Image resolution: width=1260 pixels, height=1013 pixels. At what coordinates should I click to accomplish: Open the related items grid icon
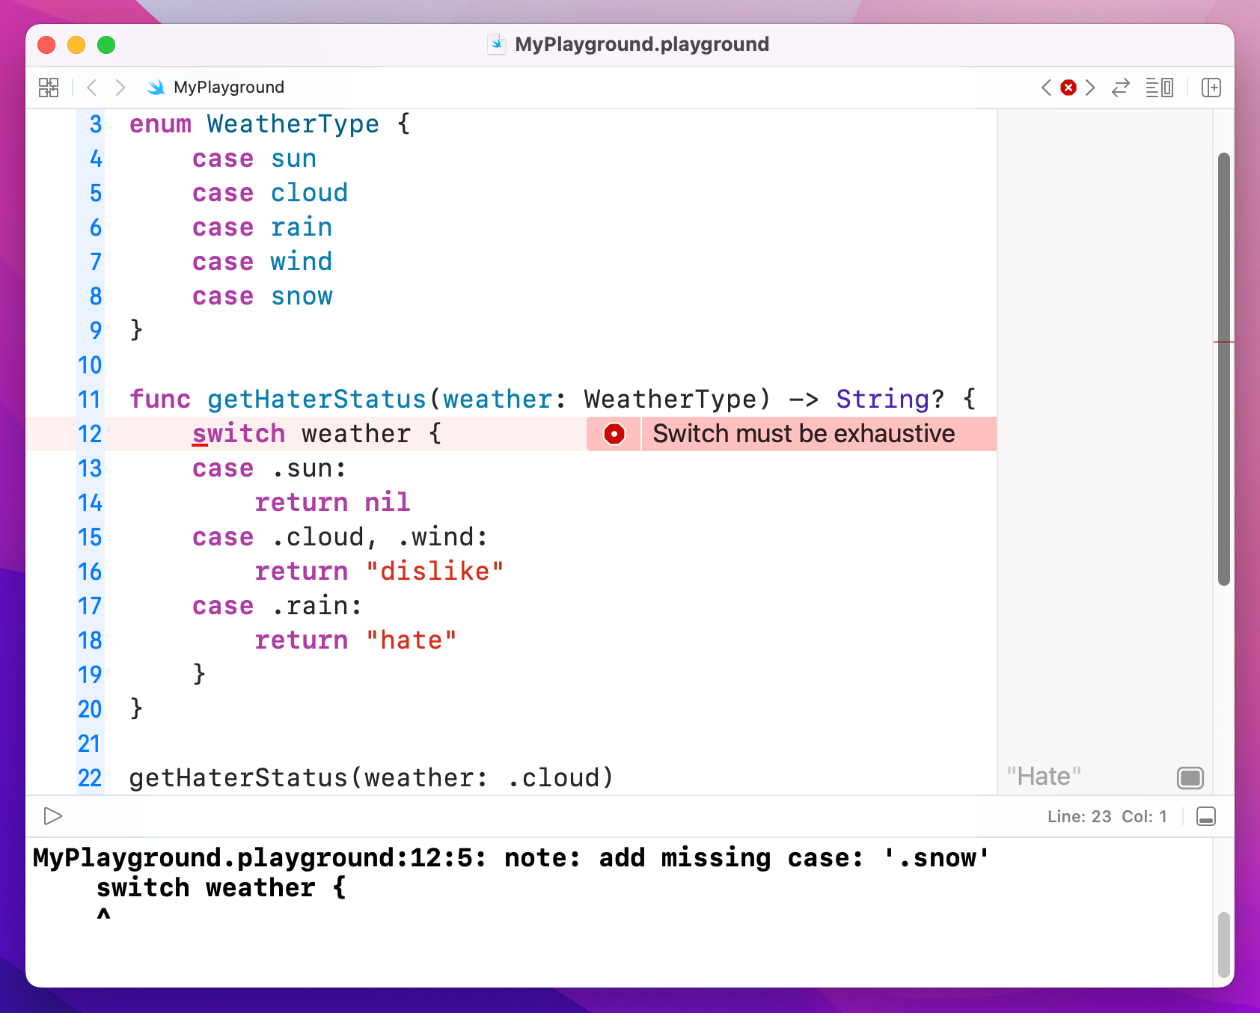(48, 87)
